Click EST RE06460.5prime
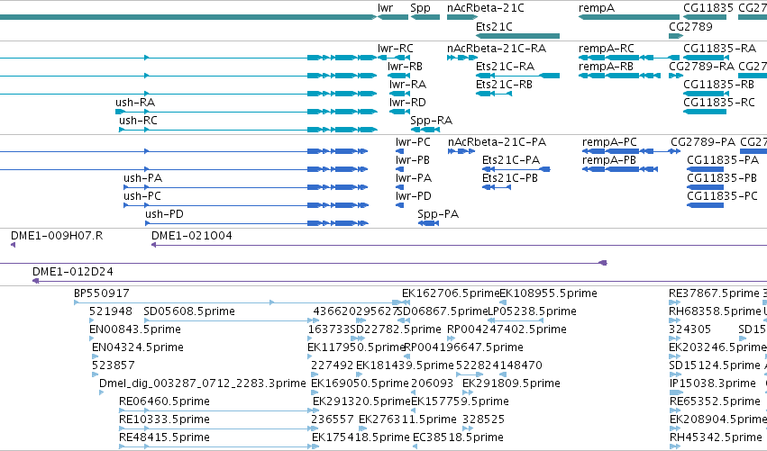This screenshot has width=767, height=451. pyautogui.click(x=164, y=401)
